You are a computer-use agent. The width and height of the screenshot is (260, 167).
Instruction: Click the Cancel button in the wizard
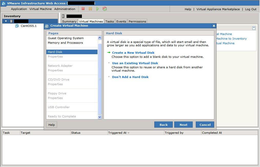tap(205, 125)
